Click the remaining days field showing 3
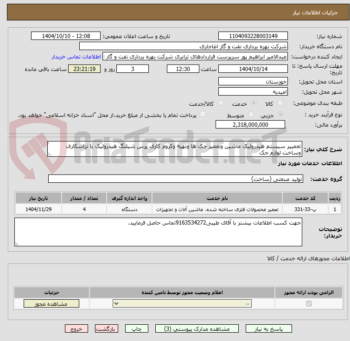This screenshot has height=341, width=350. (x=133, y=69)
